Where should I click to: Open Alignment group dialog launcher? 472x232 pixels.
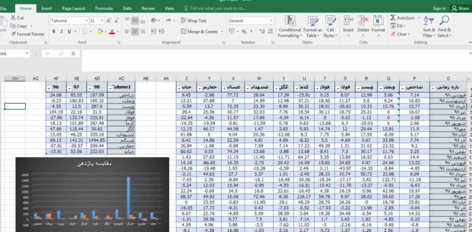tap(224, 43)
